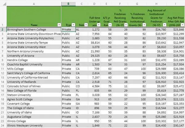Viewport: 185px width, 128px height.
Task: Click the CO state cell
Action: point(82,86)
